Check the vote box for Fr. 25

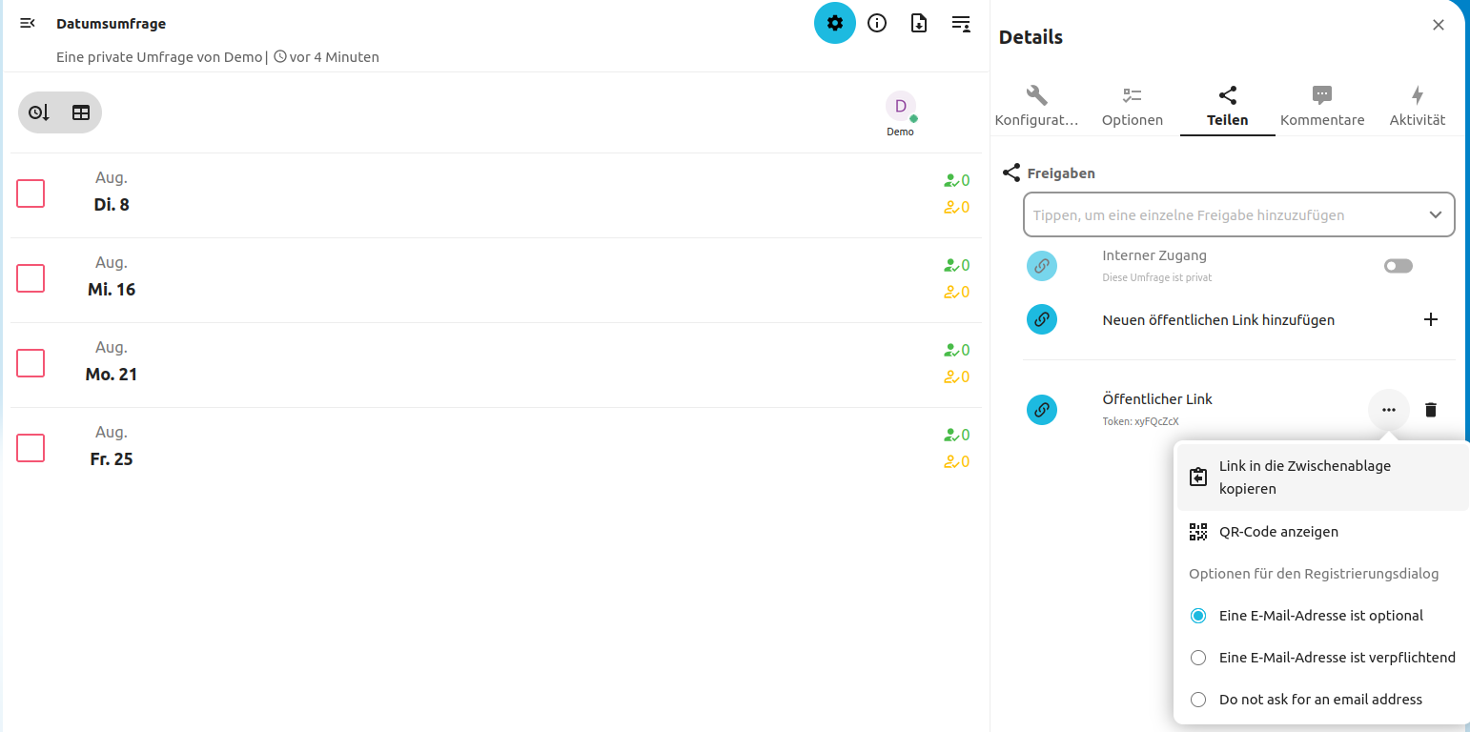(x=31, y=448)
